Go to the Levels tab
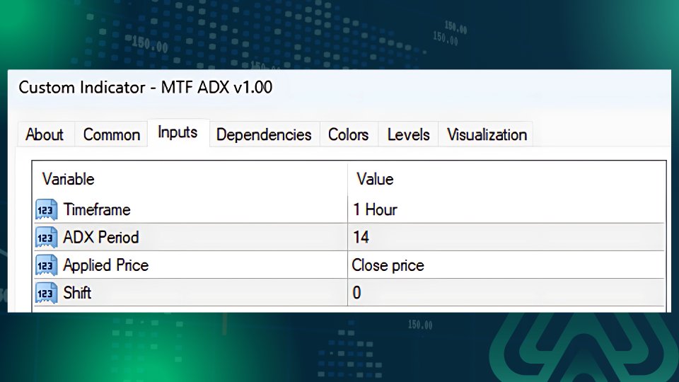 [408, 134]
